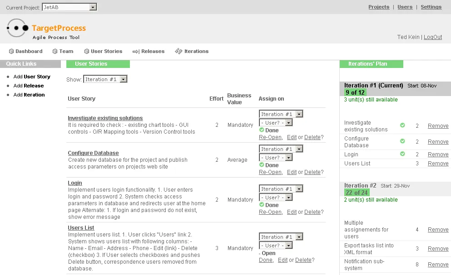Remove Notification sub-system from Iteration #2
The image size is (451, 275).
(438, 265)
